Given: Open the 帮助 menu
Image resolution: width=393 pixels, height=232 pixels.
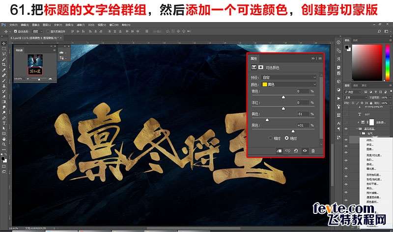Looking at the screenshot, I should 126,25.
